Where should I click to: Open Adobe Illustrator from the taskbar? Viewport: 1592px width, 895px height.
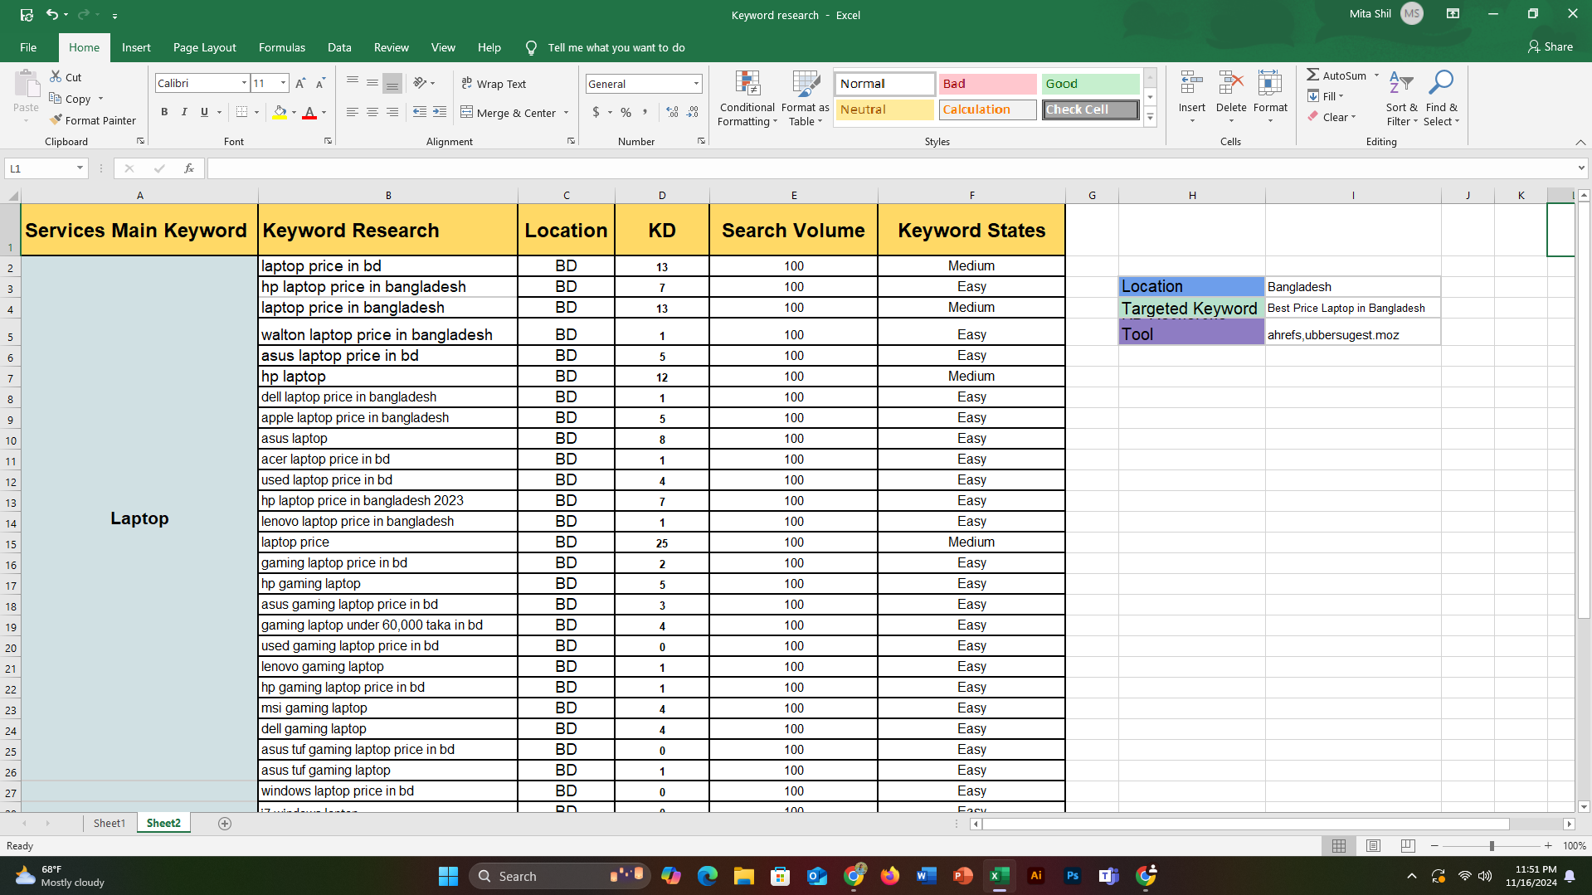tap(1035, 876)
